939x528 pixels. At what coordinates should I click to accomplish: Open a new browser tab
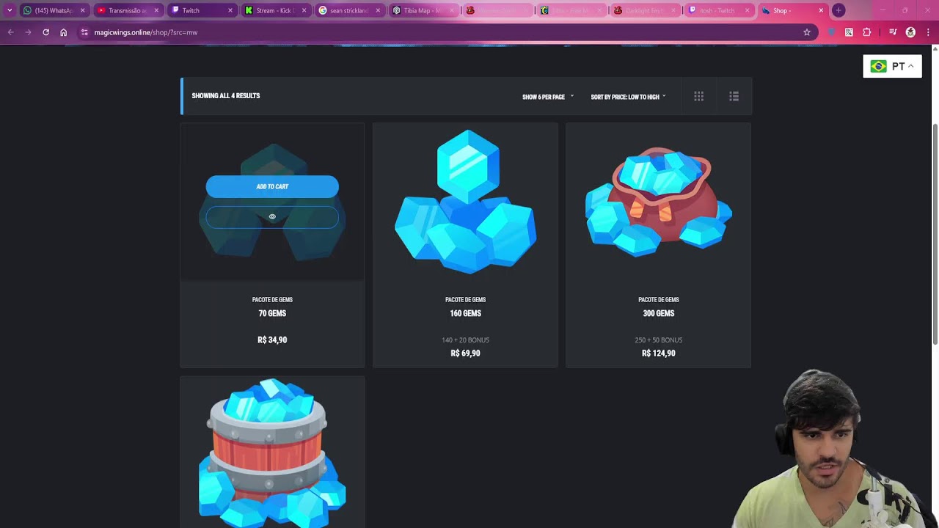pyautogui.click(x=838, y=10)
